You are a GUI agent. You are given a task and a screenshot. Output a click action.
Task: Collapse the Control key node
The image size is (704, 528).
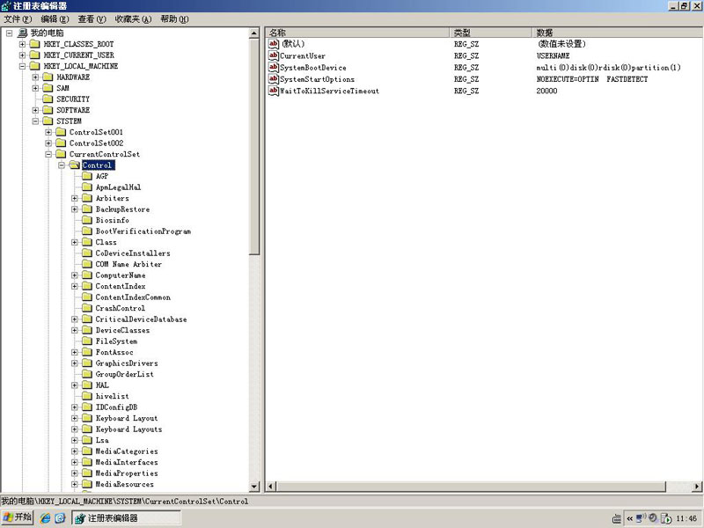coord(62,165)
